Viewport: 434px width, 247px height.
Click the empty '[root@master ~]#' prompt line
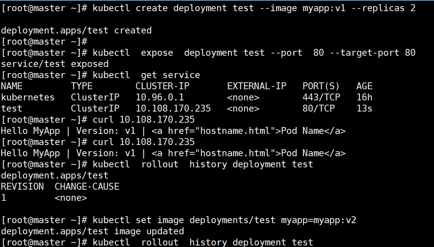[44, 42]
